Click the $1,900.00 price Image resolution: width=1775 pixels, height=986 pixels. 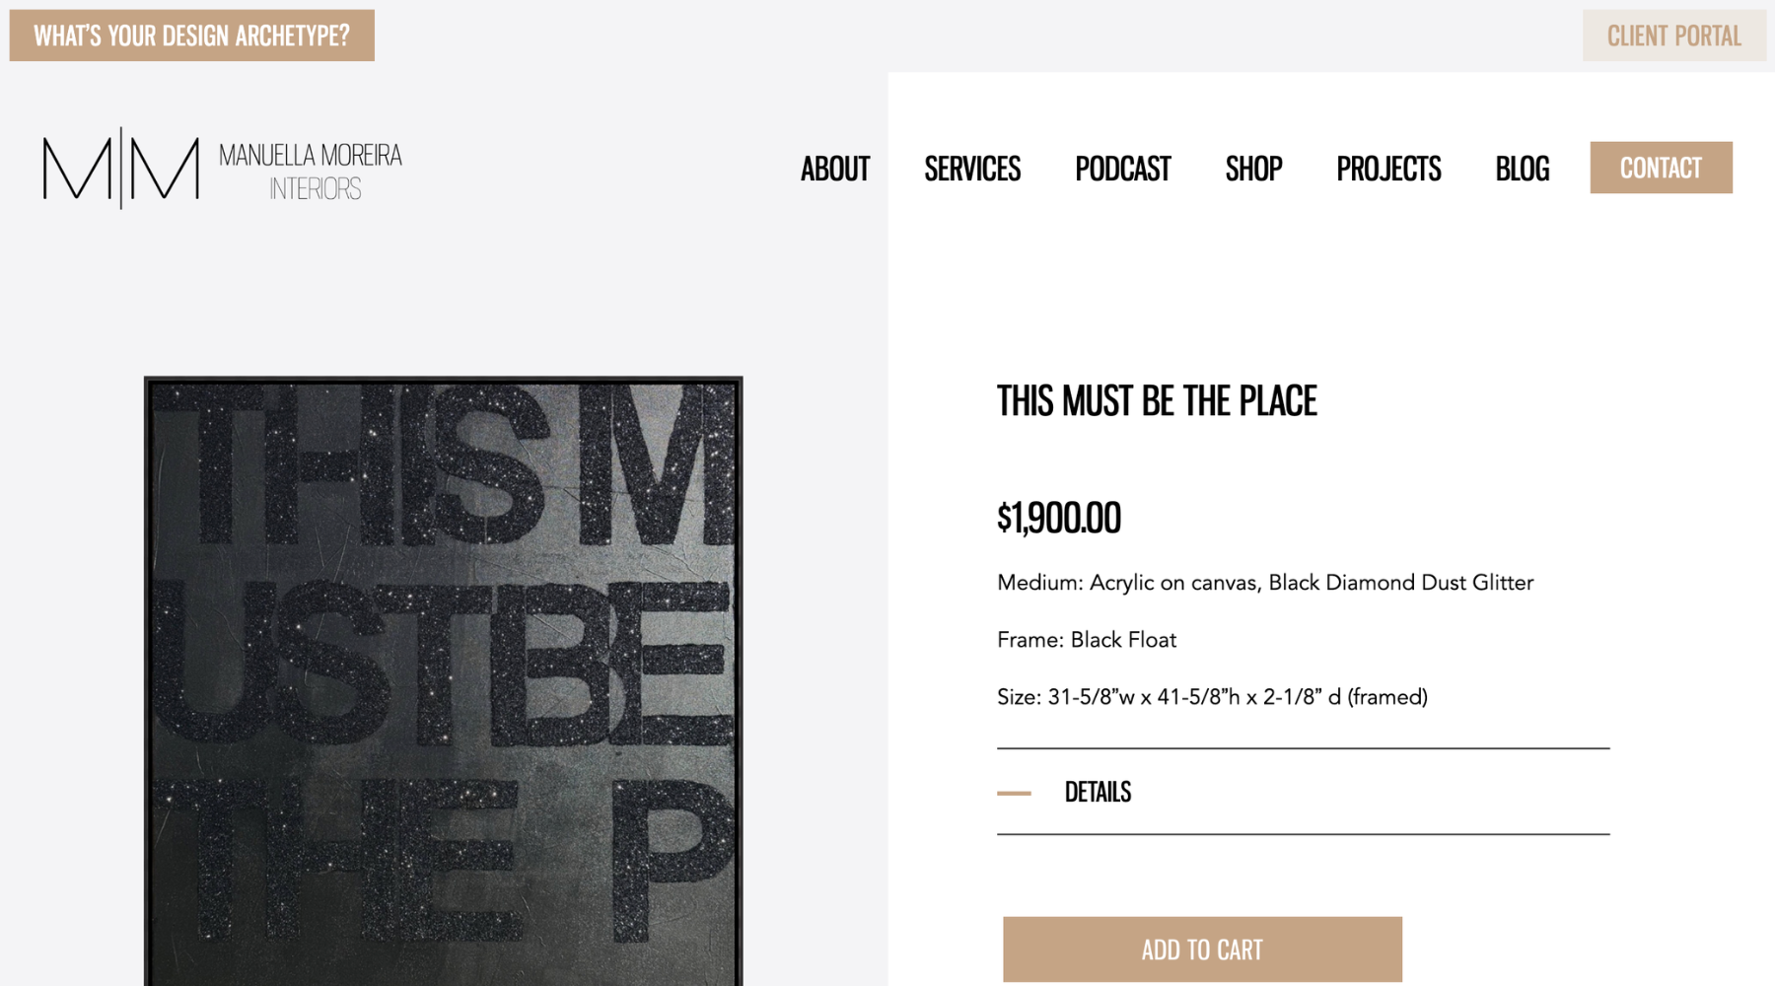[1059, 518]
